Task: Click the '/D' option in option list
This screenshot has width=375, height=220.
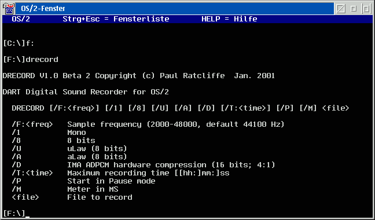Action: coord(16,165)
